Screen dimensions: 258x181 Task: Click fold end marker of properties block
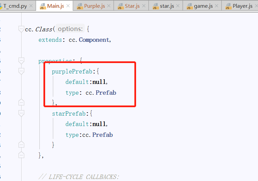(x=21, y=155)
